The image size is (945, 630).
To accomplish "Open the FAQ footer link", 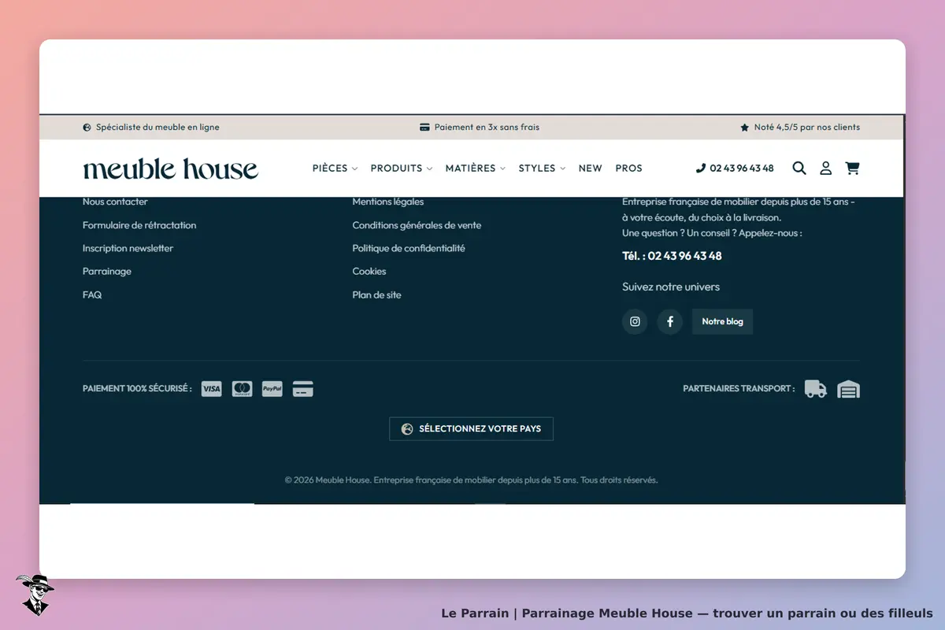I will pyautogui.click(x=92, y=295).
